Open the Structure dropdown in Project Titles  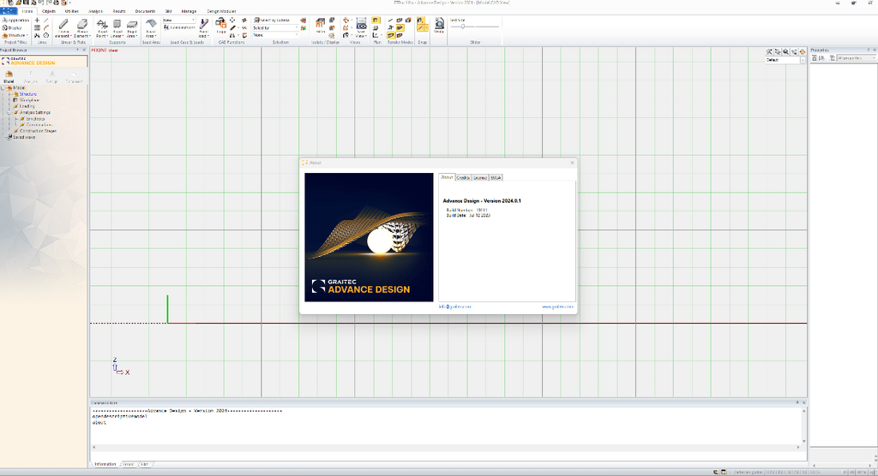click(x=15, y=35)
